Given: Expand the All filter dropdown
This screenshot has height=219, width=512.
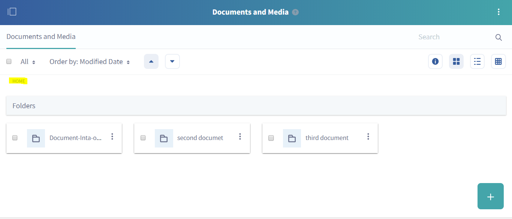Looking at the screenshot, I should pyautogui.click(x=28, y=62).
